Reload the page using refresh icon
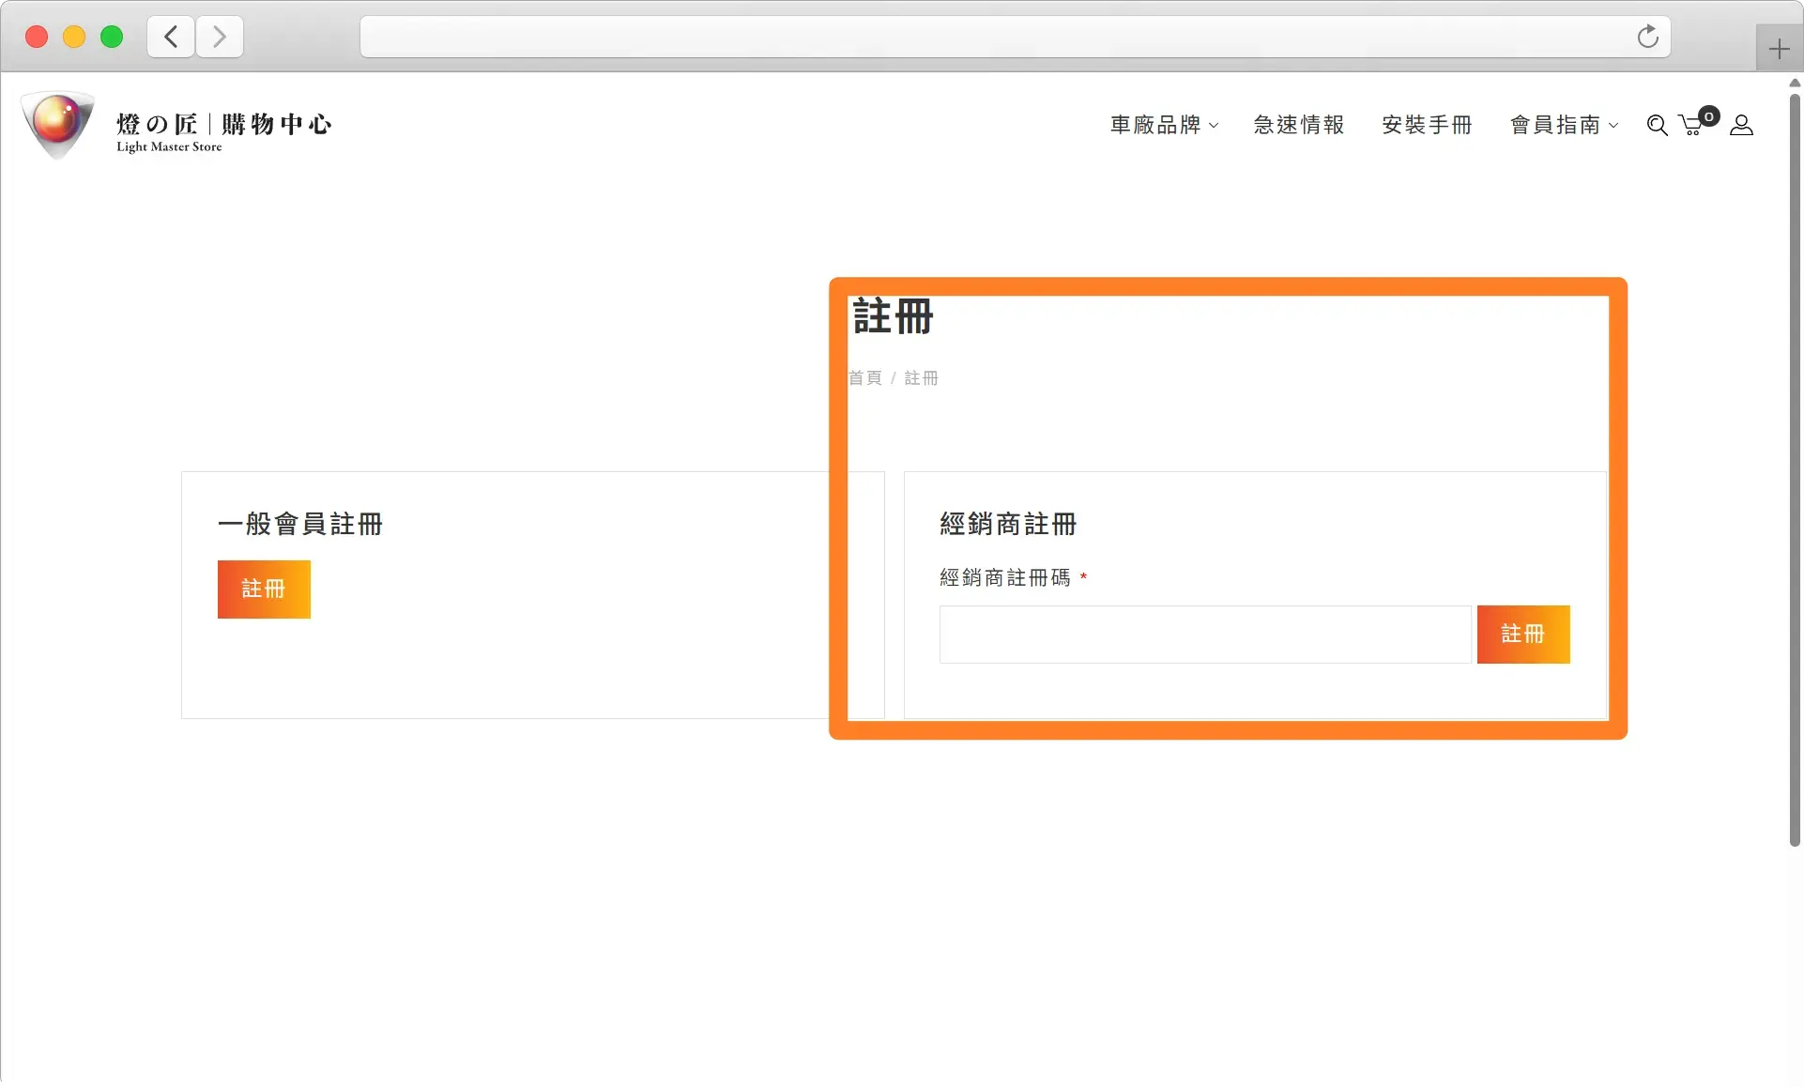1804x1087 pixels. [x=1647, y=37]
